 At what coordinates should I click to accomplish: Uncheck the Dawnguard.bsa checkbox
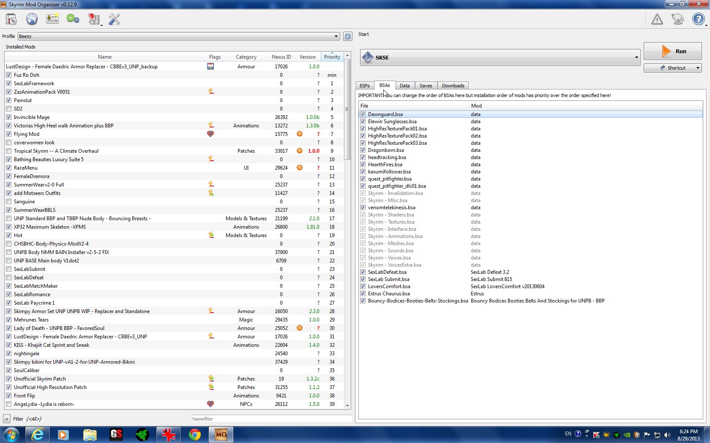pos(363,114)
